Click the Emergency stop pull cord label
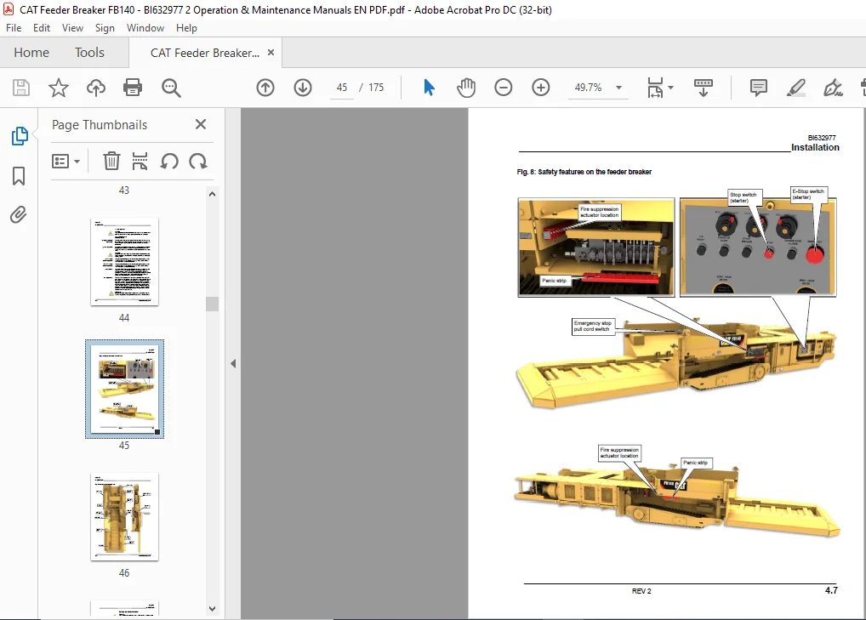The height and width of the screenshot is (620, 866). coord(593,327)
